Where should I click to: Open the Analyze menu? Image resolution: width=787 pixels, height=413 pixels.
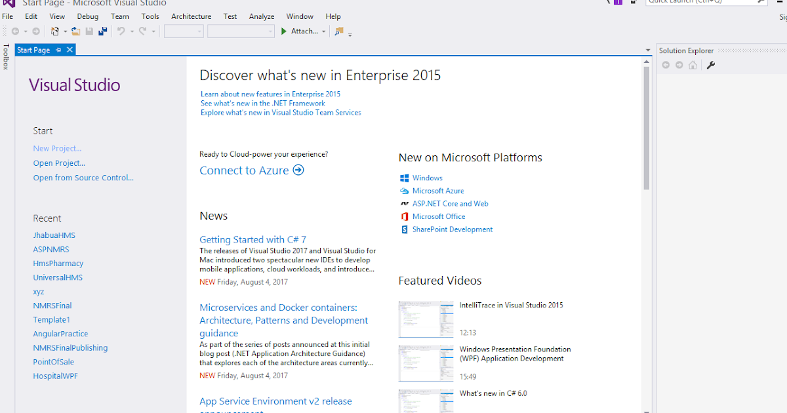pyautogui.click(x=262, y=16)
